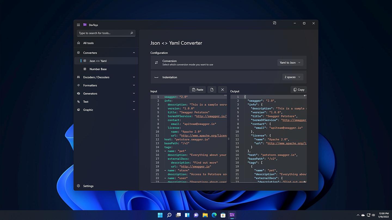Image resolution: width=392 pixels, height=220 pixels.
Task: Click the DevToys taskbar icon
Action: pos(232,215)
